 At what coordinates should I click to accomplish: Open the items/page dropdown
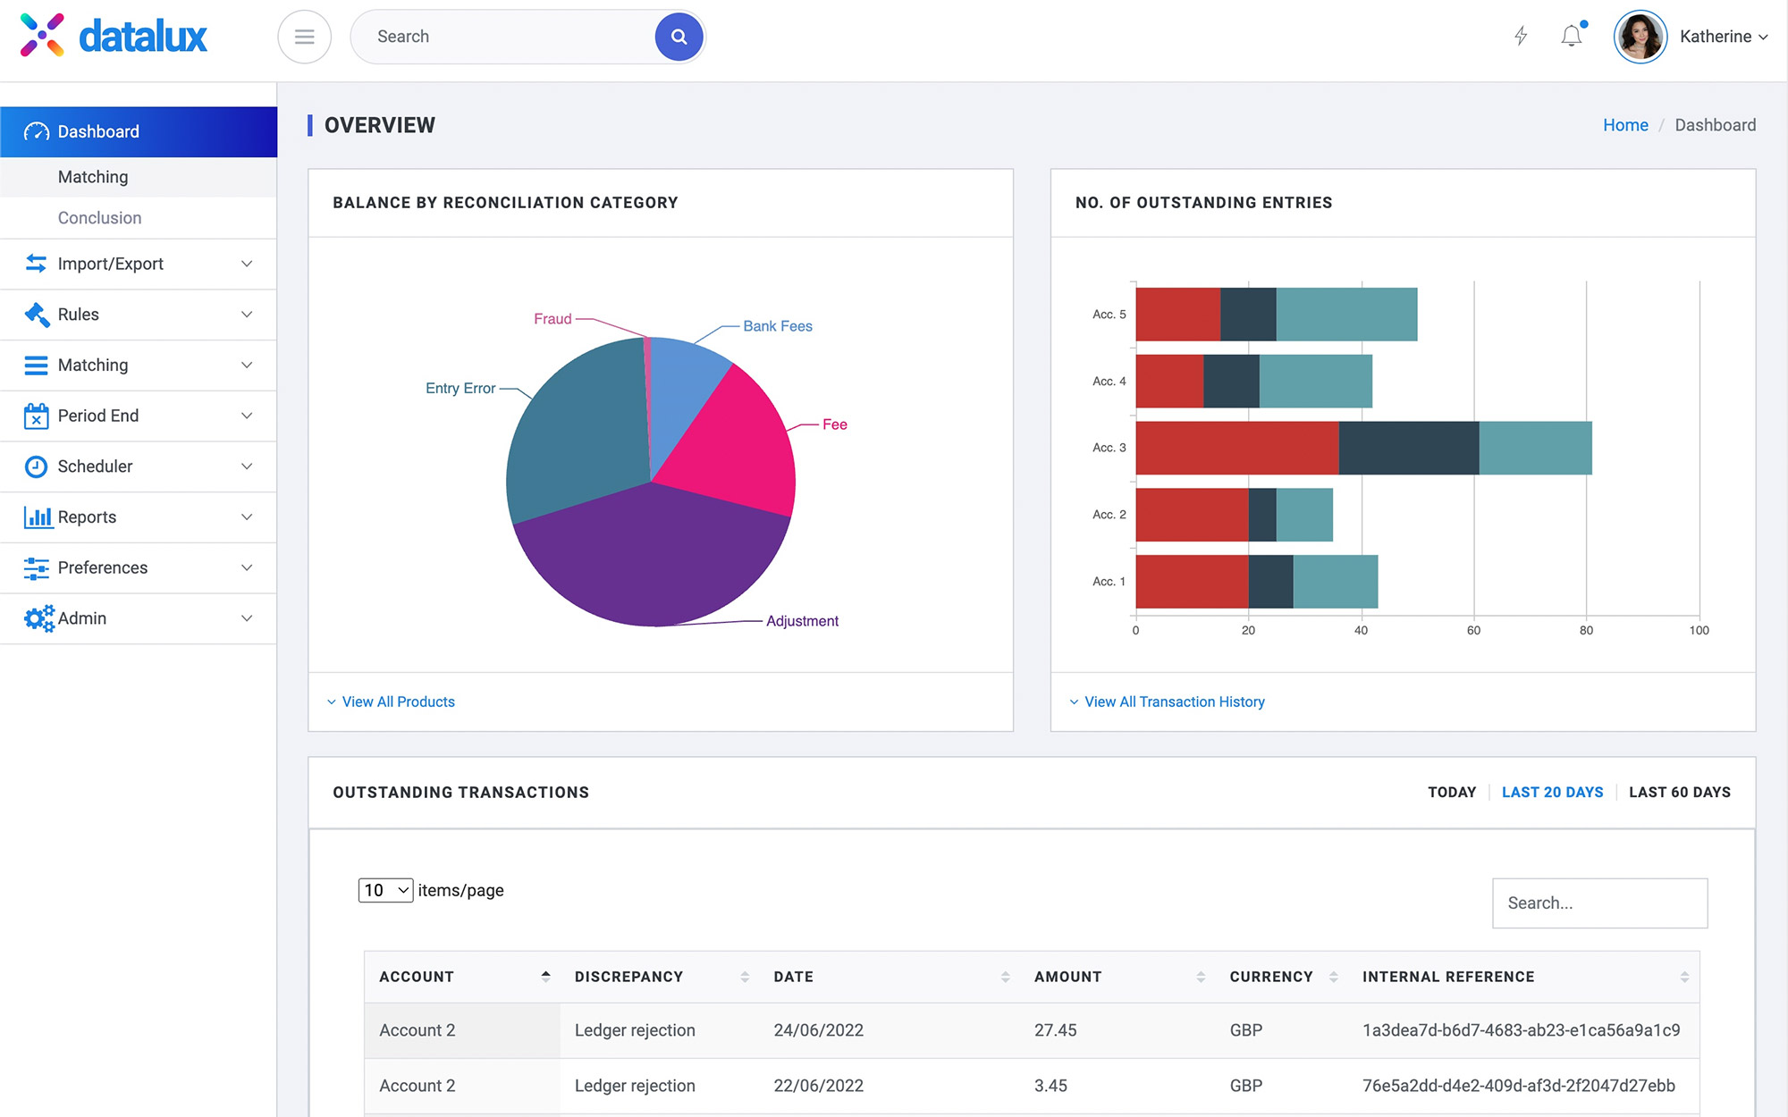pos(384,890)
